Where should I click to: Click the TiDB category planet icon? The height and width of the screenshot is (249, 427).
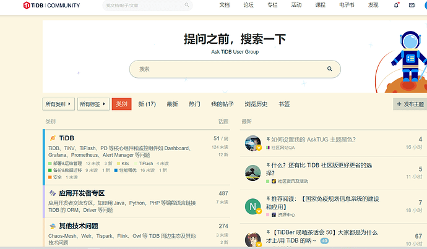[53, 138]
